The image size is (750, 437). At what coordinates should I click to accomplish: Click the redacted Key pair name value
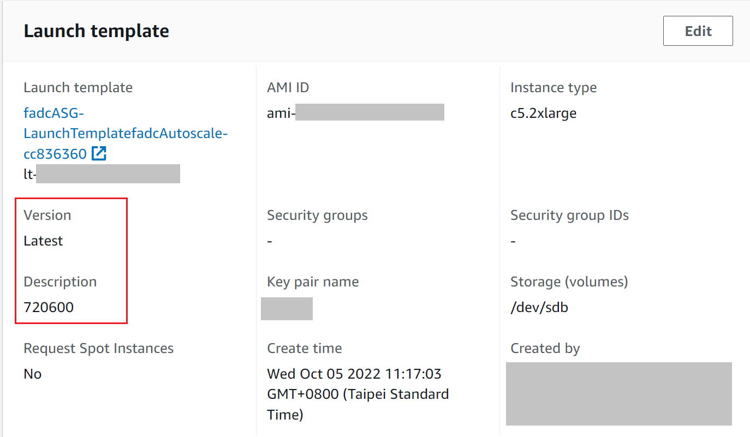tap(287, 308)
